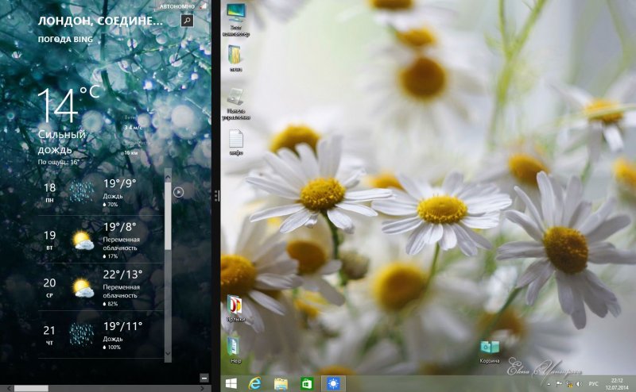Click the zoom-out minus button in Weather

coord(204,378)
